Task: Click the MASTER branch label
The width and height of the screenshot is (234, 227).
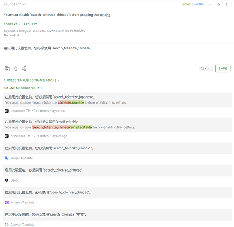Action: (x=198, y=5)
